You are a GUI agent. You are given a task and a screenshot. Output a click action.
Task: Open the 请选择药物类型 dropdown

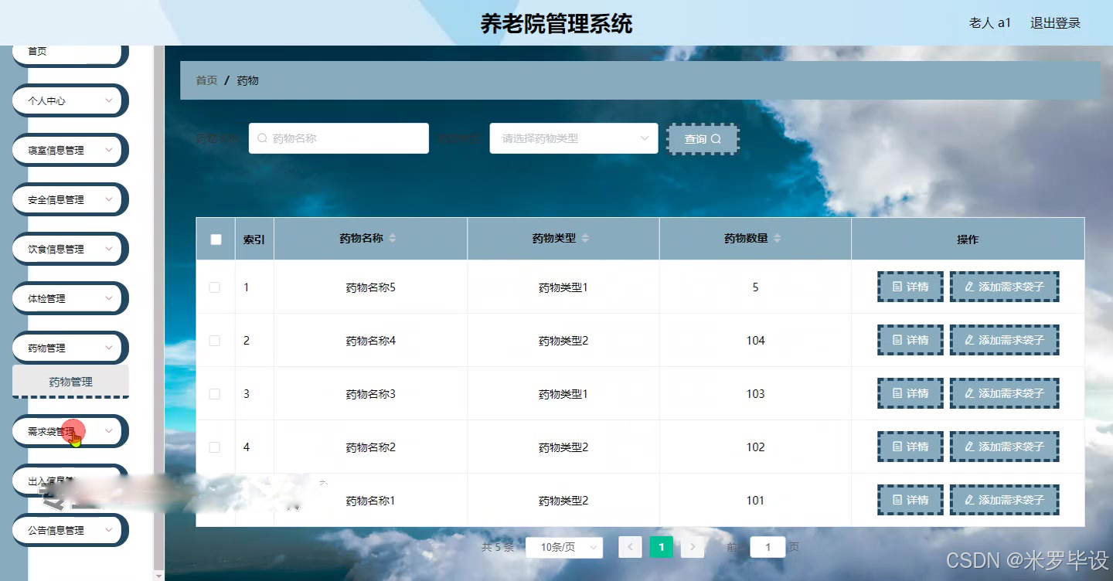pyautogui.click(x=574, y=138)
